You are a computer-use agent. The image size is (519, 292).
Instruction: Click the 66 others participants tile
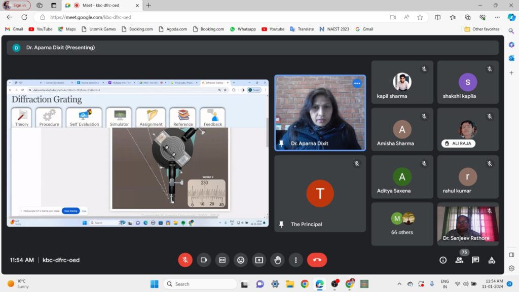(x=402, y=224)
